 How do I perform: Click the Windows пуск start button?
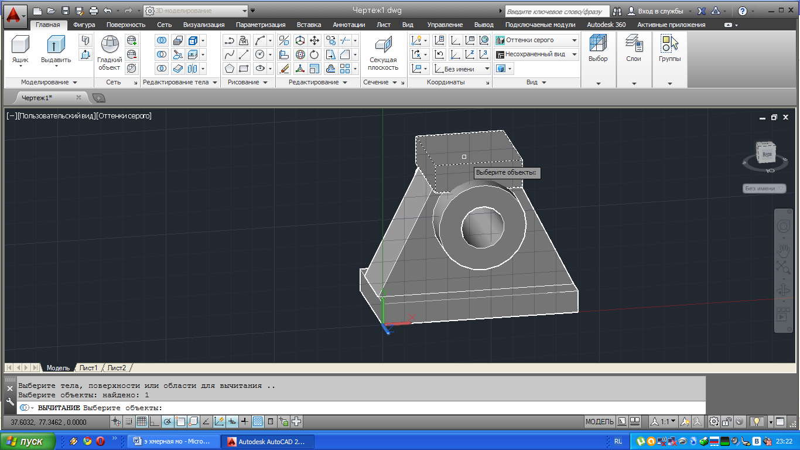pos(28,441)
